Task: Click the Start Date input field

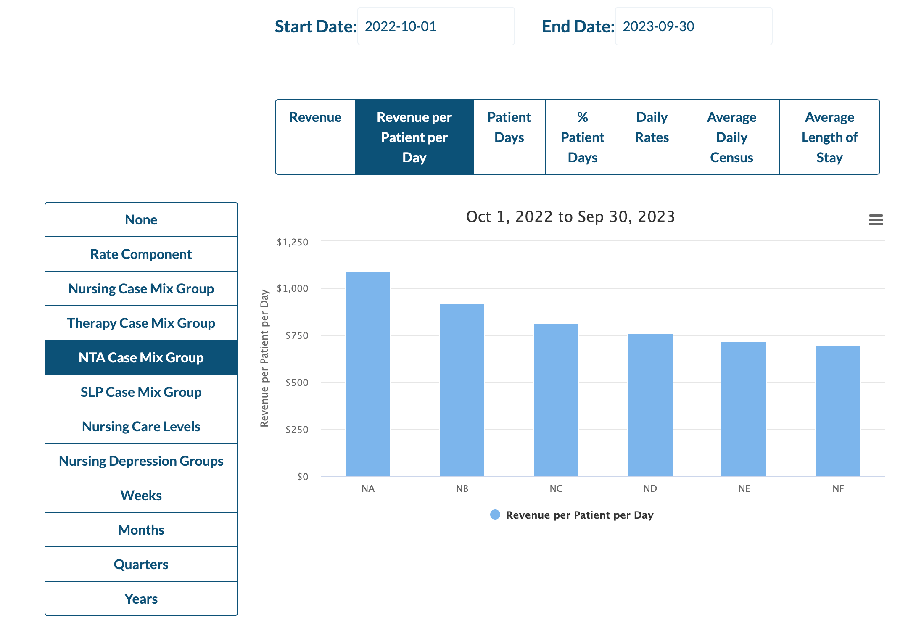Action: 436,26
